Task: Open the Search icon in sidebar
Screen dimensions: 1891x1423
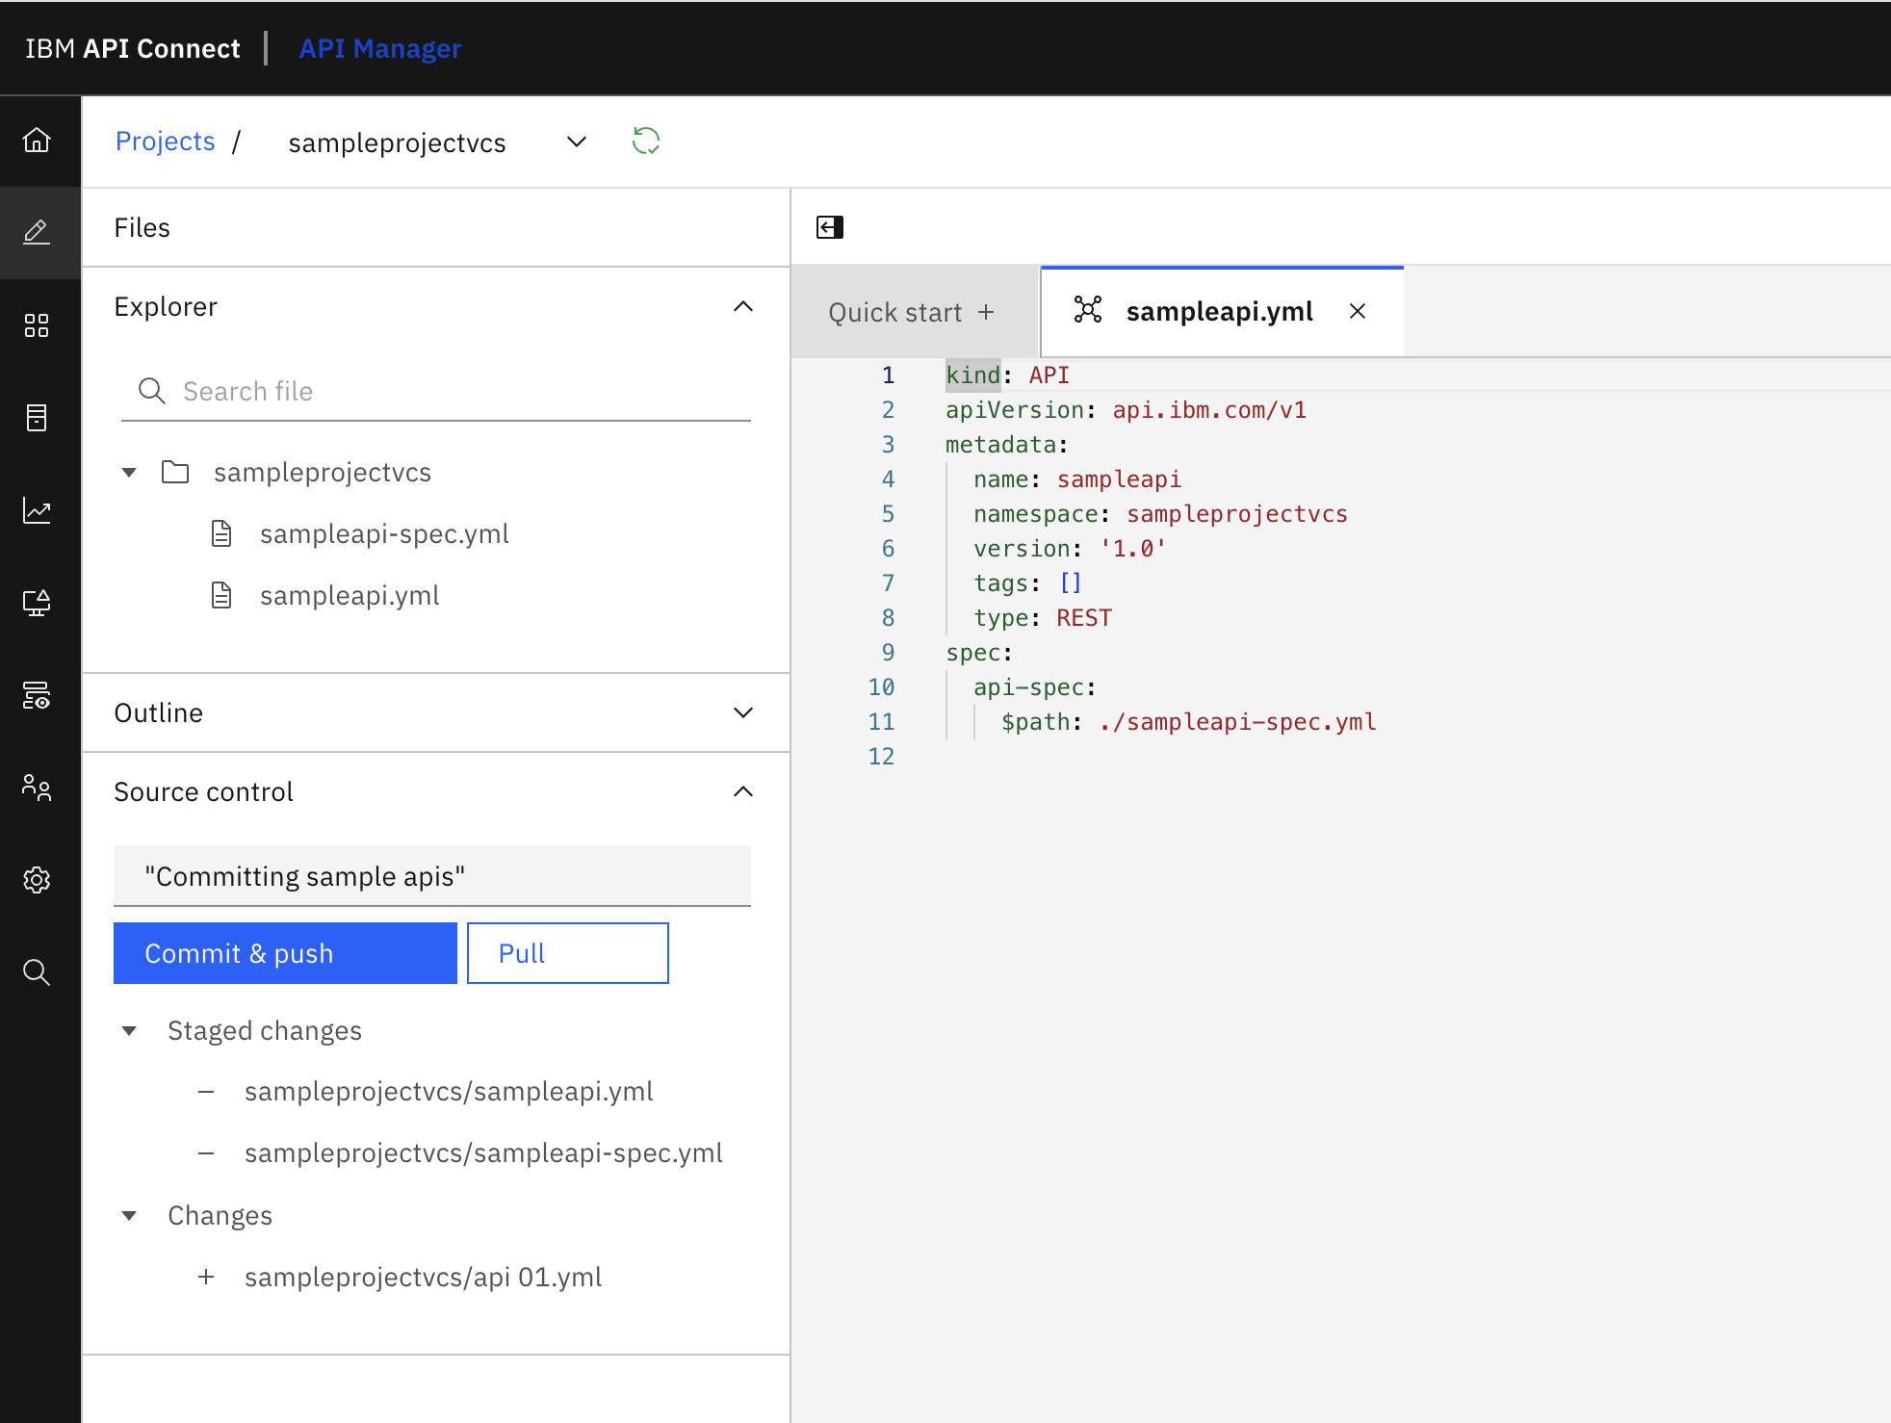Action: [x=37, y=972]
